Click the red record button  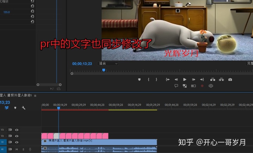click(x=202, y=86)
